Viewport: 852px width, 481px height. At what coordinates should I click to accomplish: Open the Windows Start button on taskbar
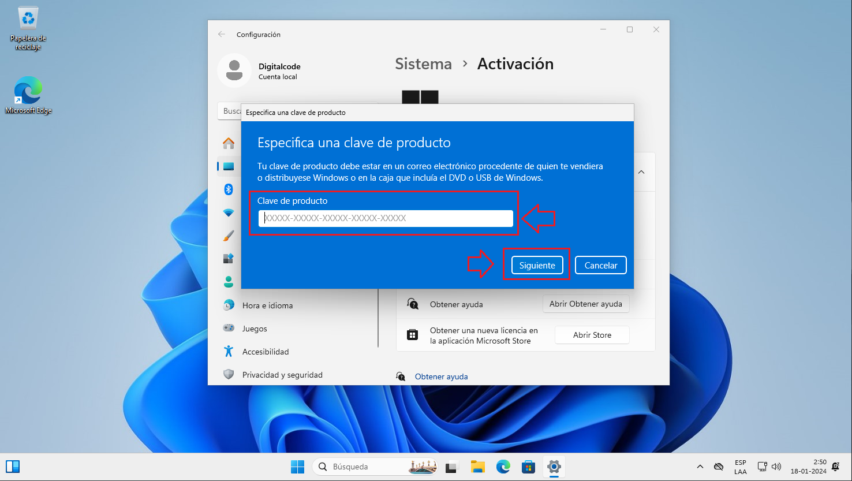point(297,467)
